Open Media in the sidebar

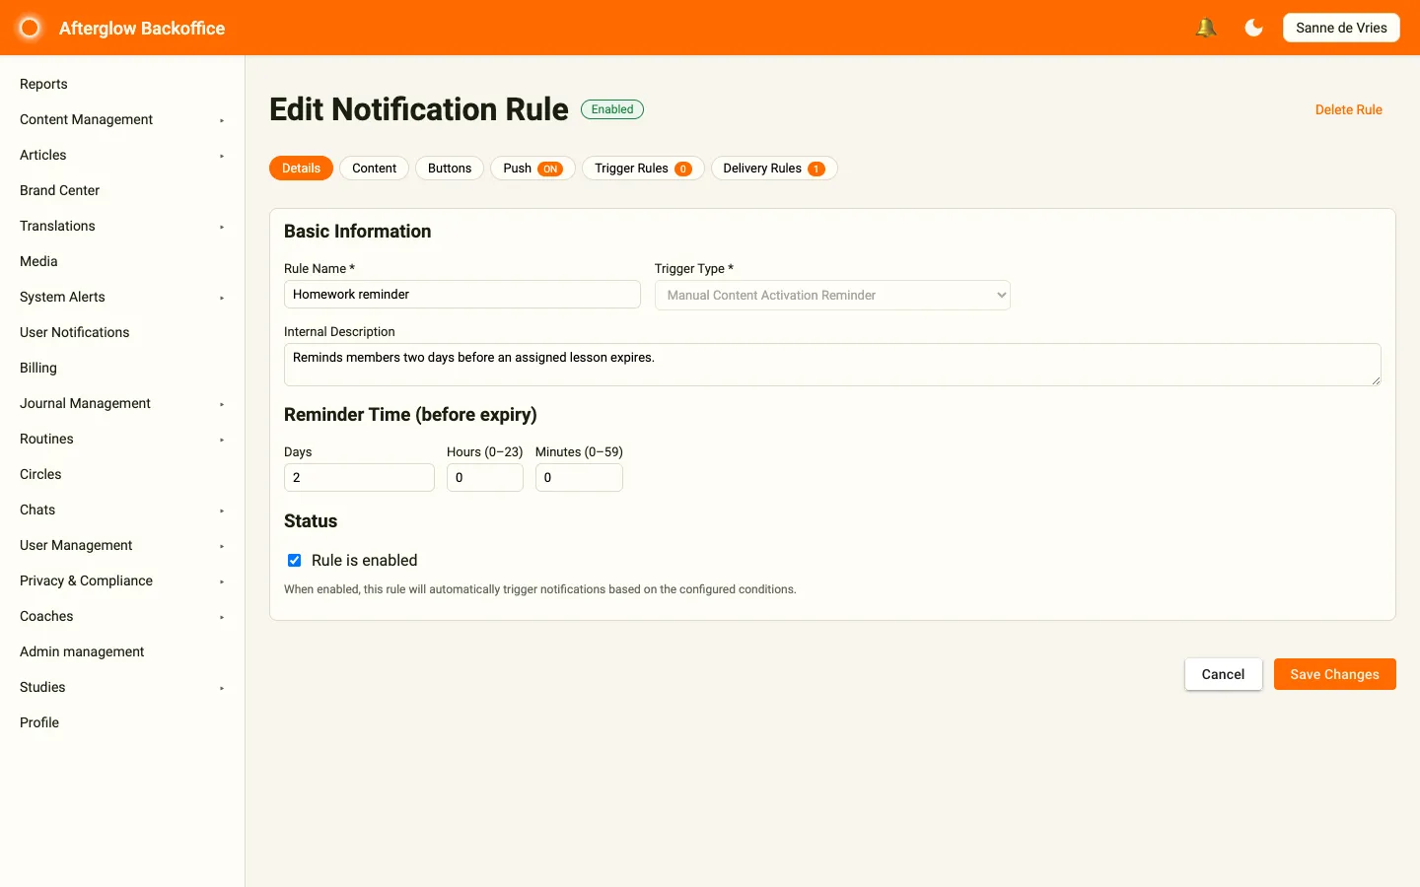(122, 261)
